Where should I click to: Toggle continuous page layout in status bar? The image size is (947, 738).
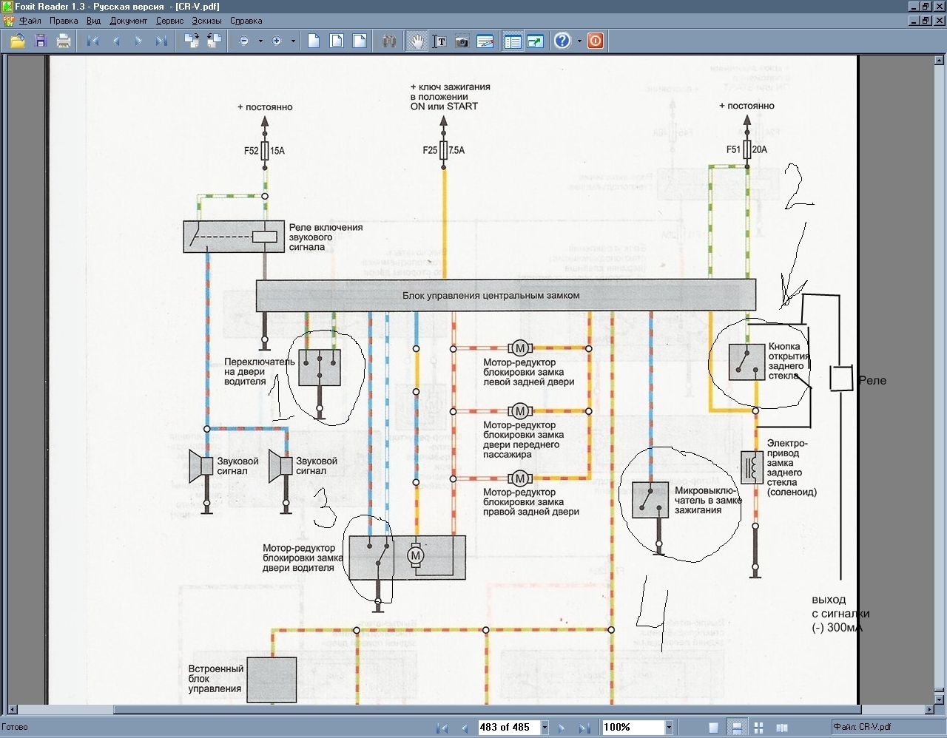point(737,728)
